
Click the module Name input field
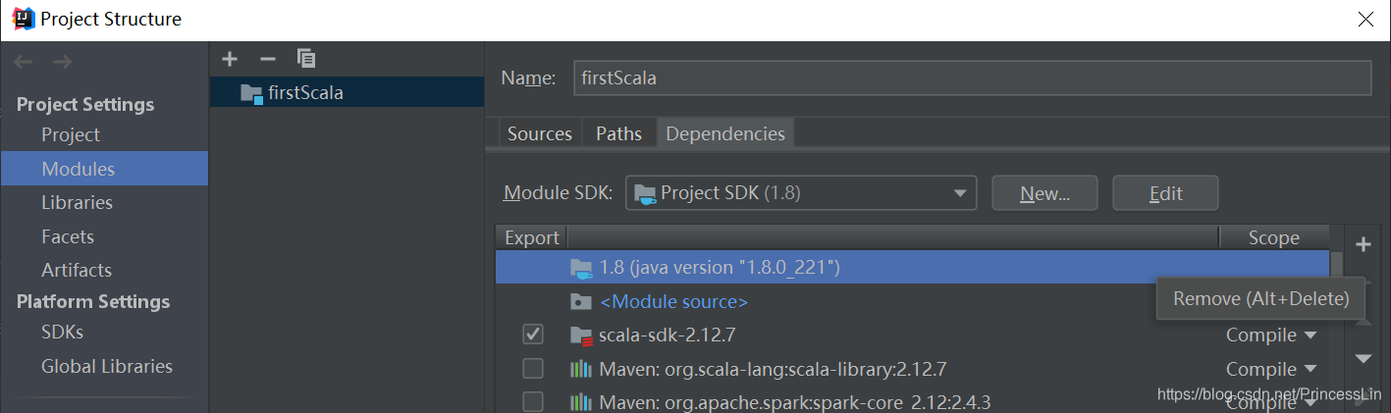(x=972, y=77)
